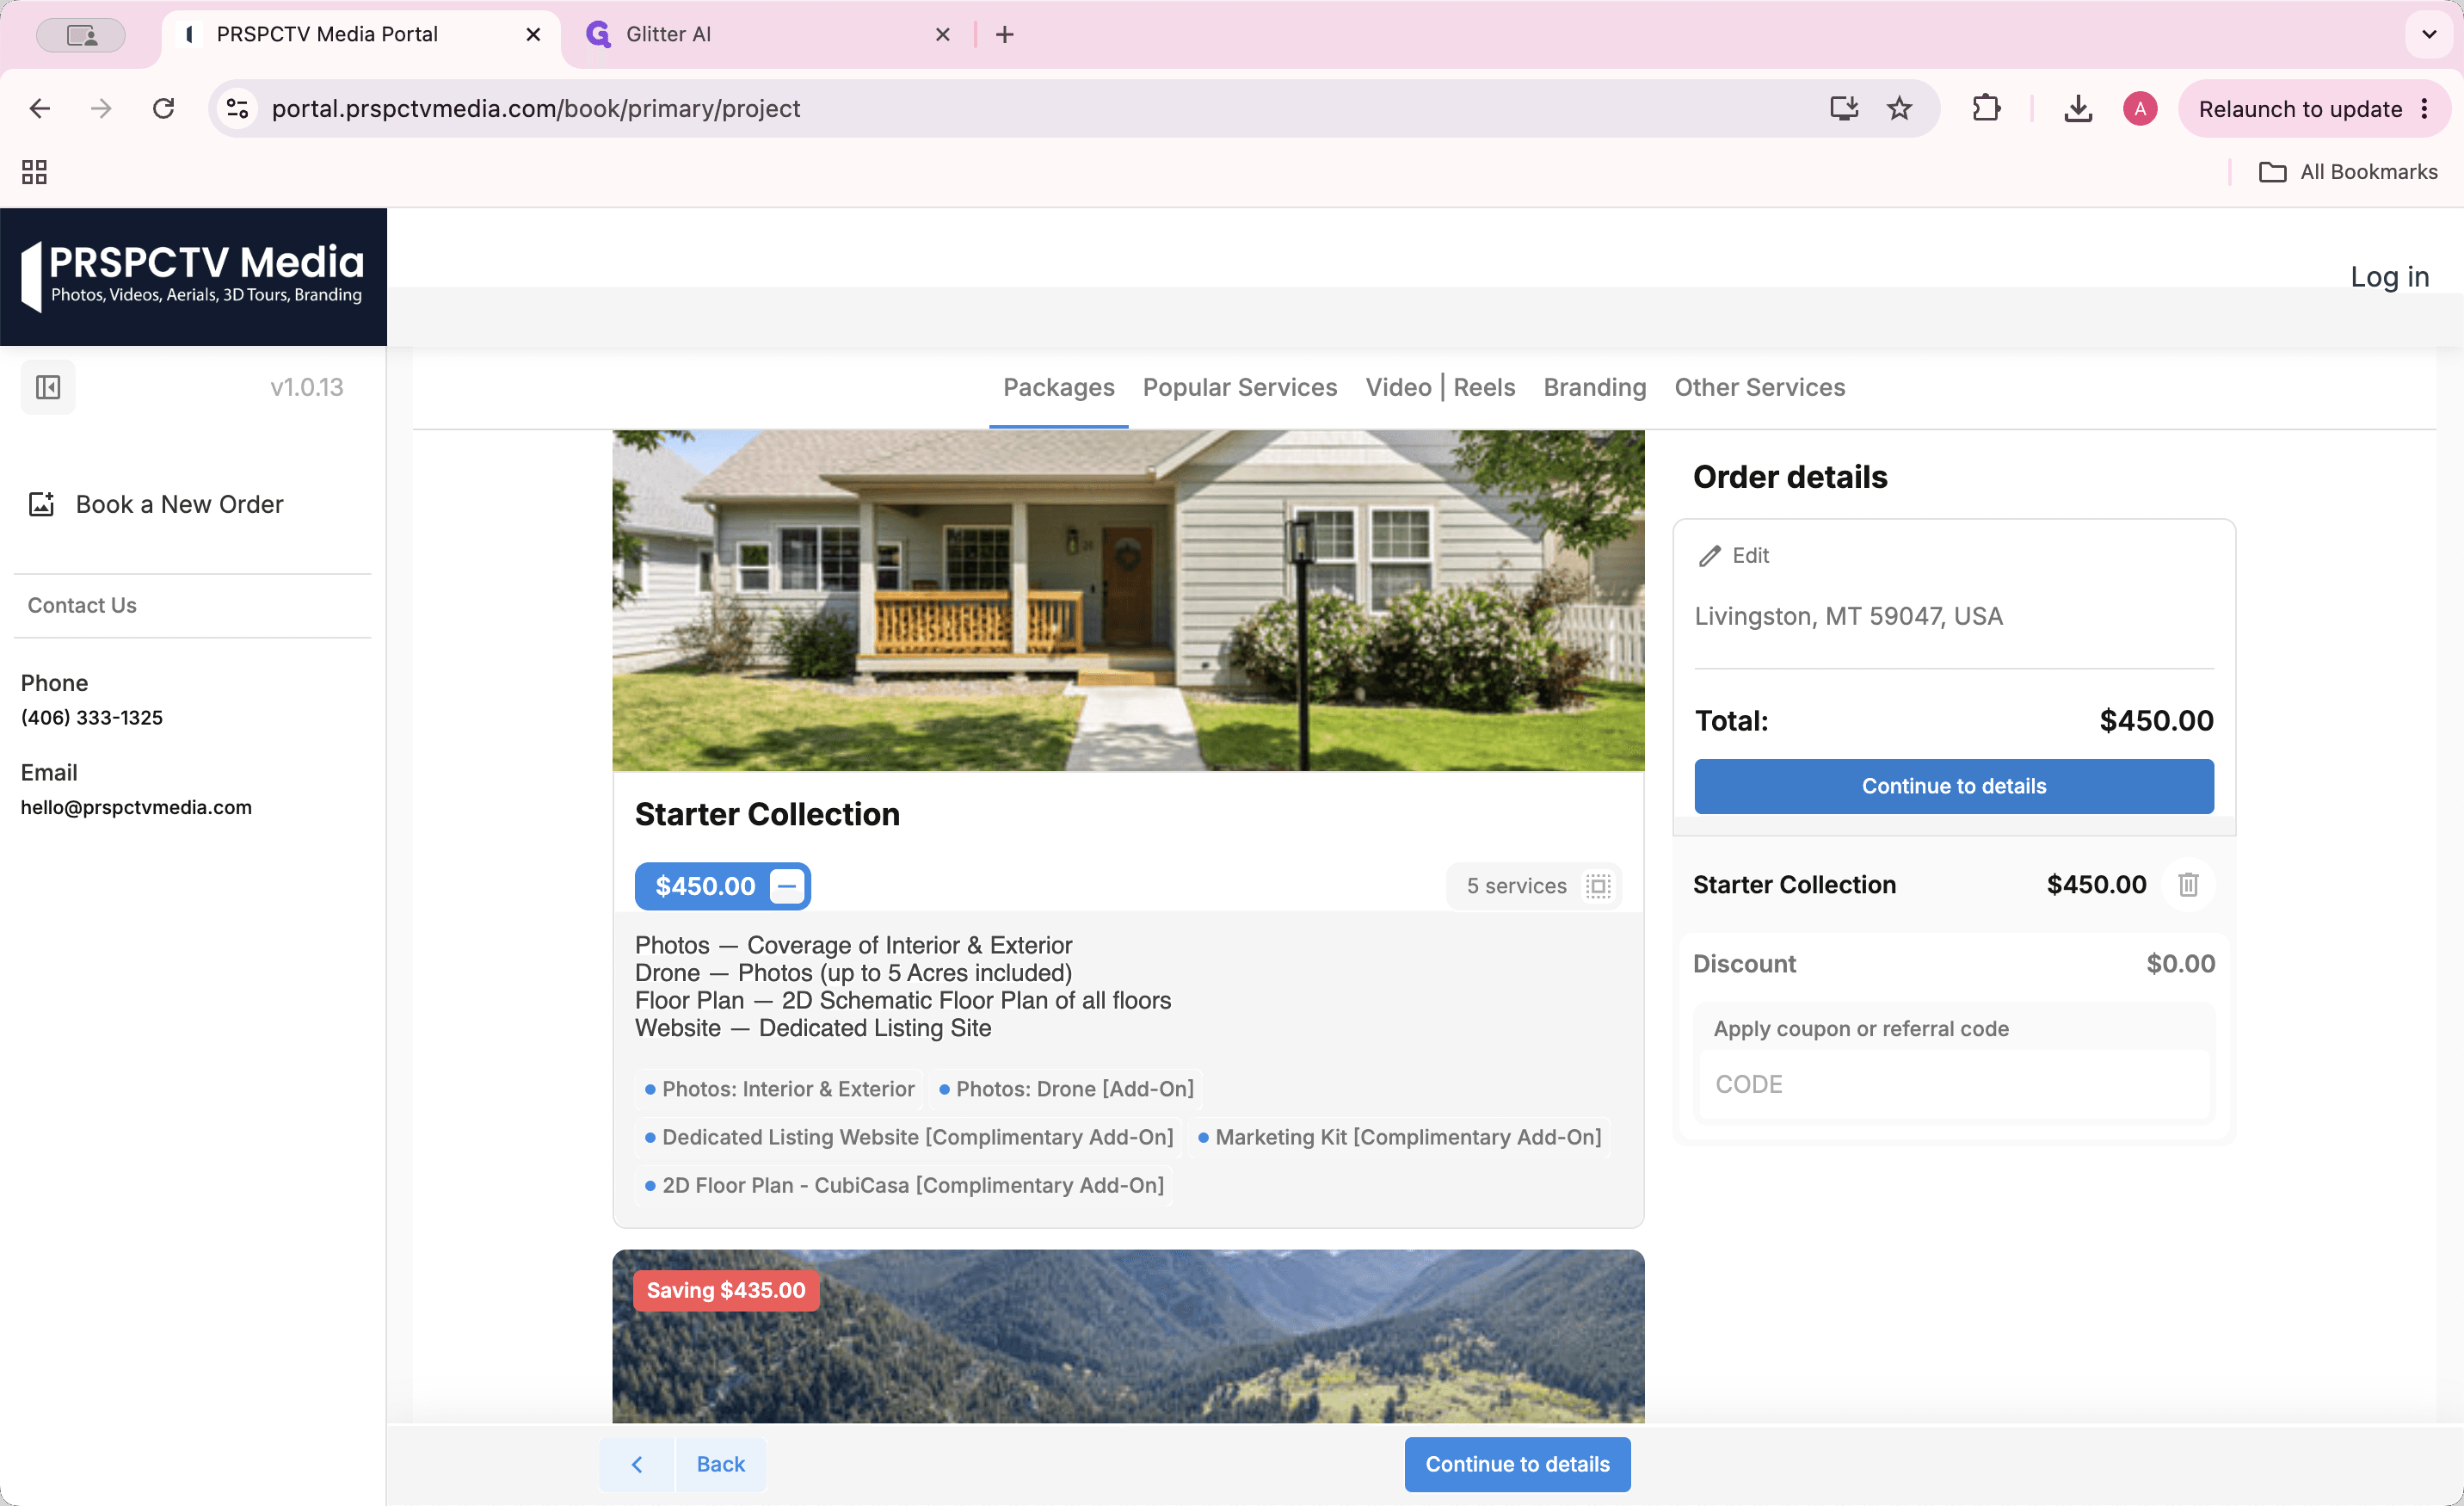
Task: Click the PRSPCTV Media logo
Action: pyautogui.click(x=193, y=276)
